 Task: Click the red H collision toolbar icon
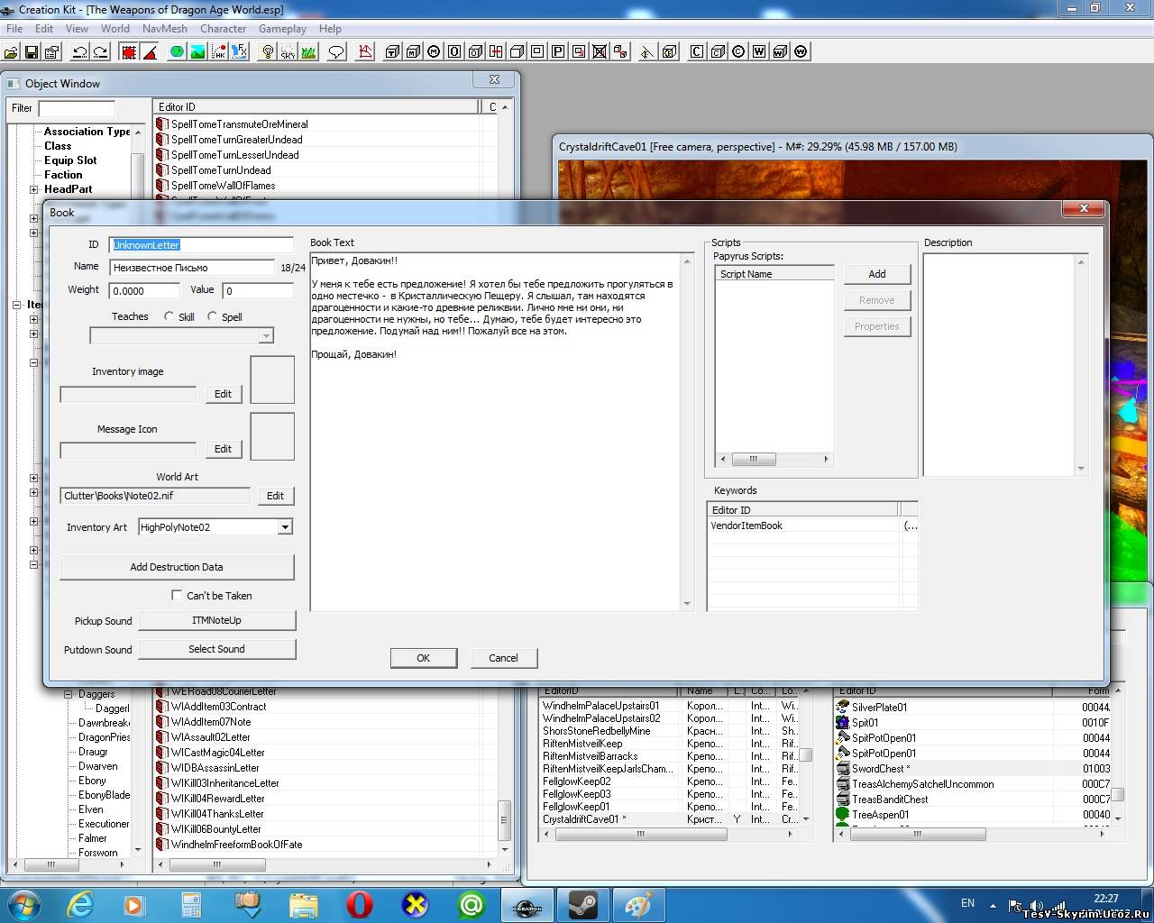point(496,51)
